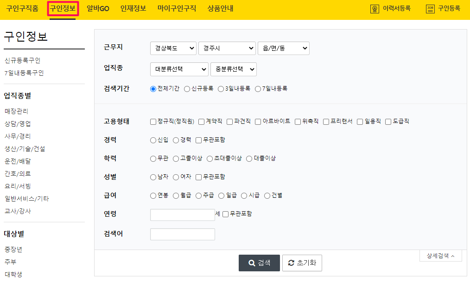470x281 pixels.
Task: Choose 월급 salary type
Action: 176,196
